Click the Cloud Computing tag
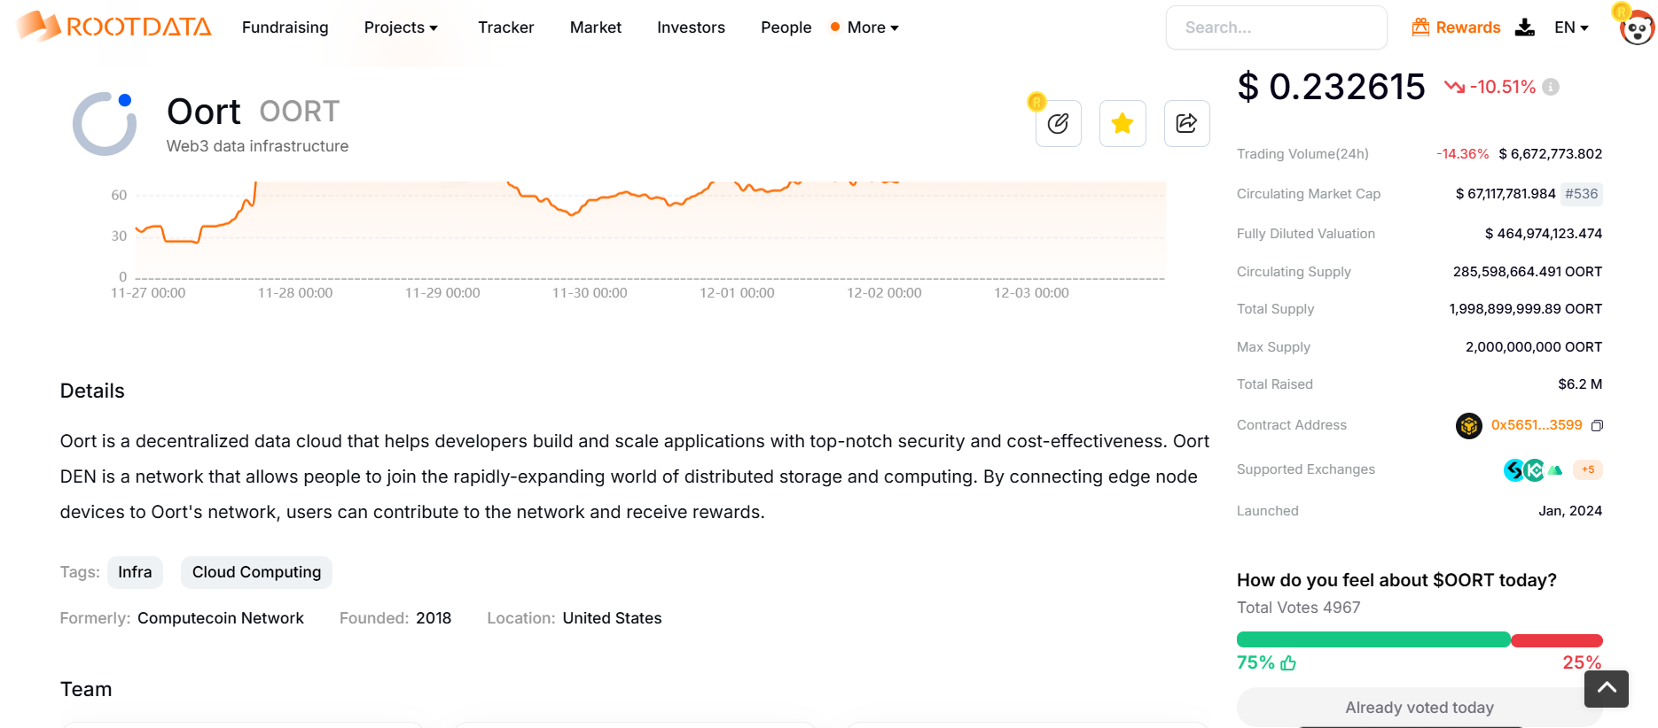Screen dimensions: 1658x728 point(256,572)
